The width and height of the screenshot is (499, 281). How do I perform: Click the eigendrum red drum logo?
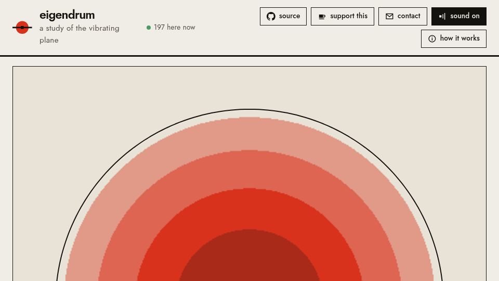pyautogui.click(x=22, y=28)
